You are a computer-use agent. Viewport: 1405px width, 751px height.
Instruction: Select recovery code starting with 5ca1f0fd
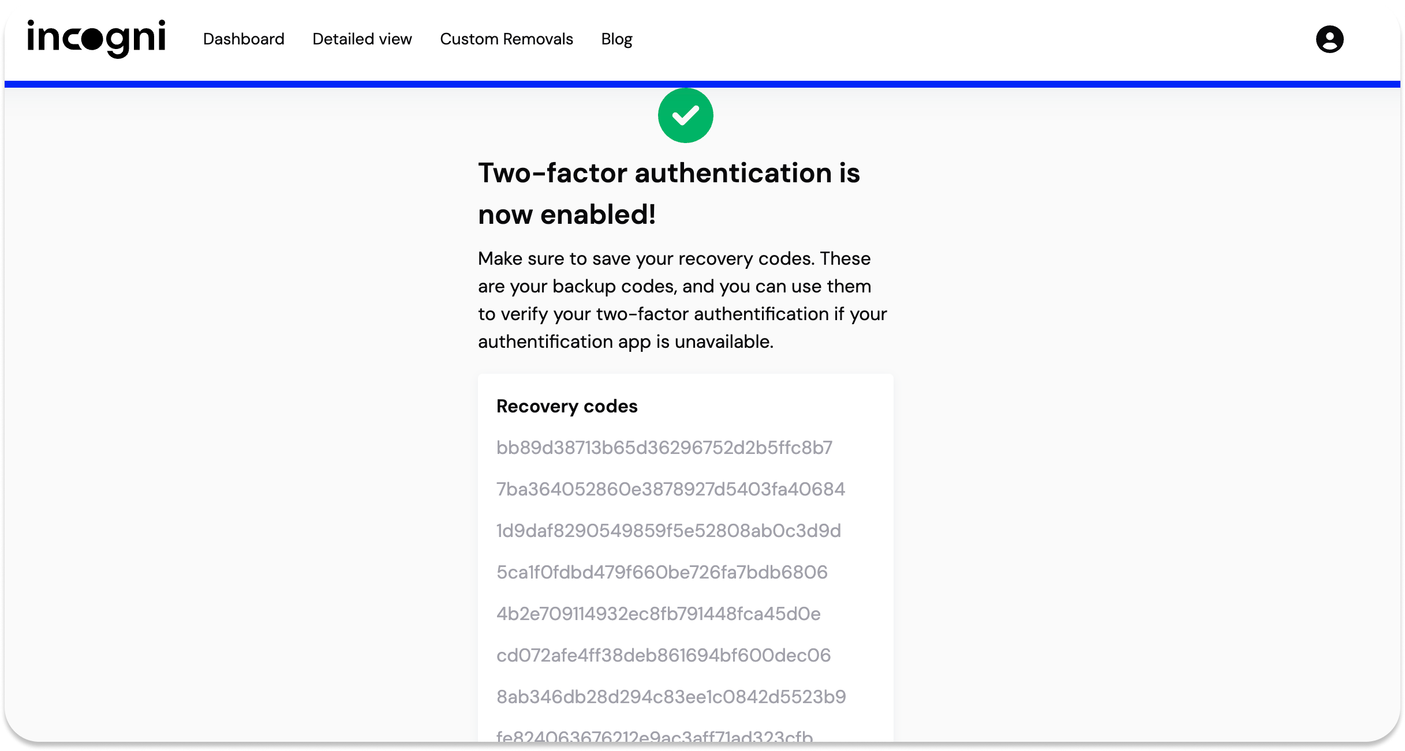pos(662,572)
